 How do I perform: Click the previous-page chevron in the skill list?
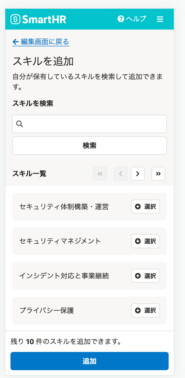[120, 174]
